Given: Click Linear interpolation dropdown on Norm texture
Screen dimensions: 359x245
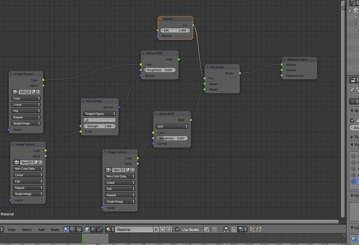Looking at the screenshot, I should 28,175.
